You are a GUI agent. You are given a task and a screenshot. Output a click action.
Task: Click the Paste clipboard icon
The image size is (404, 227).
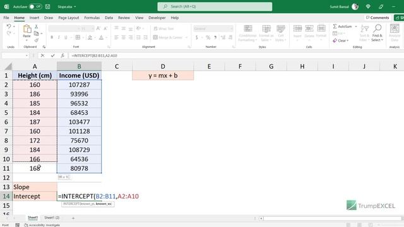pyautogui.click(x=27, y=30)
